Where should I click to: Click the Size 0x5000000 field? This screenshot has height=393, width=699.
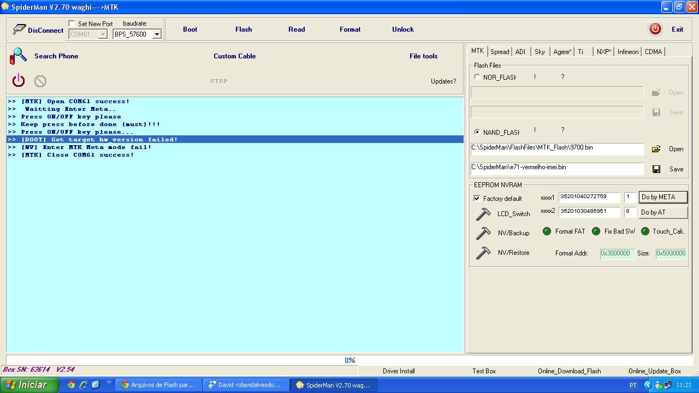click(671, 253)
